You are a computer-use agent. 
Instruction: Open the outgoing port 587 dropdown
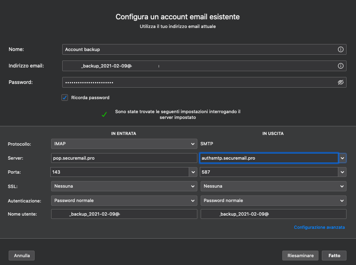(x=342, y=172)
